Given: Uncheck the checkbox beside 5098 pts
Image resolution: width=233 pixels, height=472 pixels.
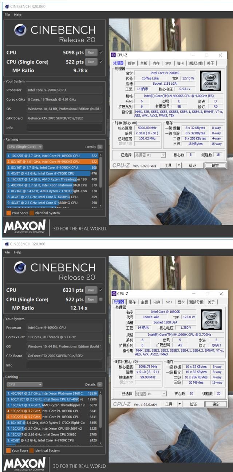Looking at the screenshot, I should click(101, 52).
